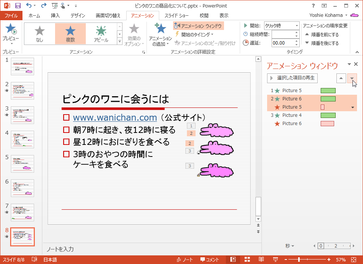Open Ribbon Display Options icon
Viewport: 363px width, 264px height.
click(324, 6)
